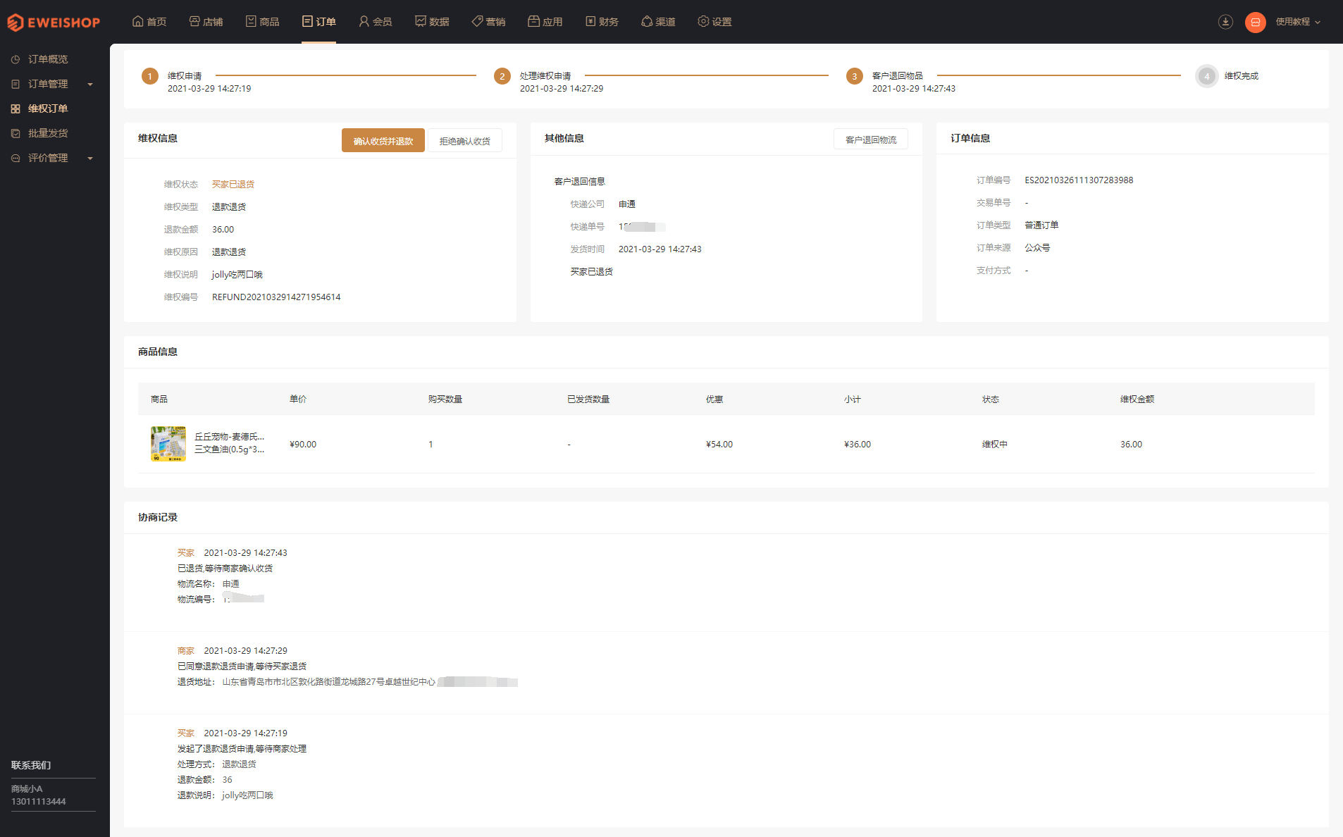Click subtotal ¥36.00 cell
This screenshot has width=1343, height=837.
pos(858,445)
